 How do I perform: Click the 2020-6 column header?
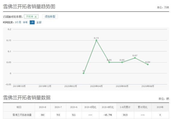pos(74,107)
